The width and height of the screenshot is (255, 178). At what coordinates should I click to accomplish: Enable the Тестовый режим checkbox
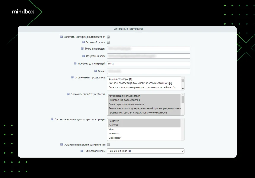(x=109, y=42)
